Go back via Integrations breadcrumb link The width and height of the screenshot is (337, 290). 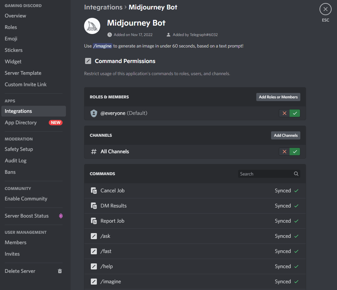coord(103,7)
